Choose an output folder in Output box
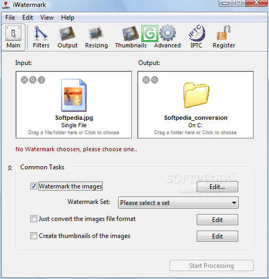 click(196, 105)
